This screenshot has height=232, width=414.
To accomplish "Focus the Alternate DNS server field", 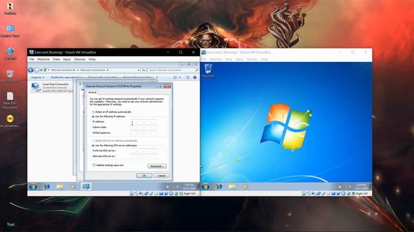I will 144,156.
